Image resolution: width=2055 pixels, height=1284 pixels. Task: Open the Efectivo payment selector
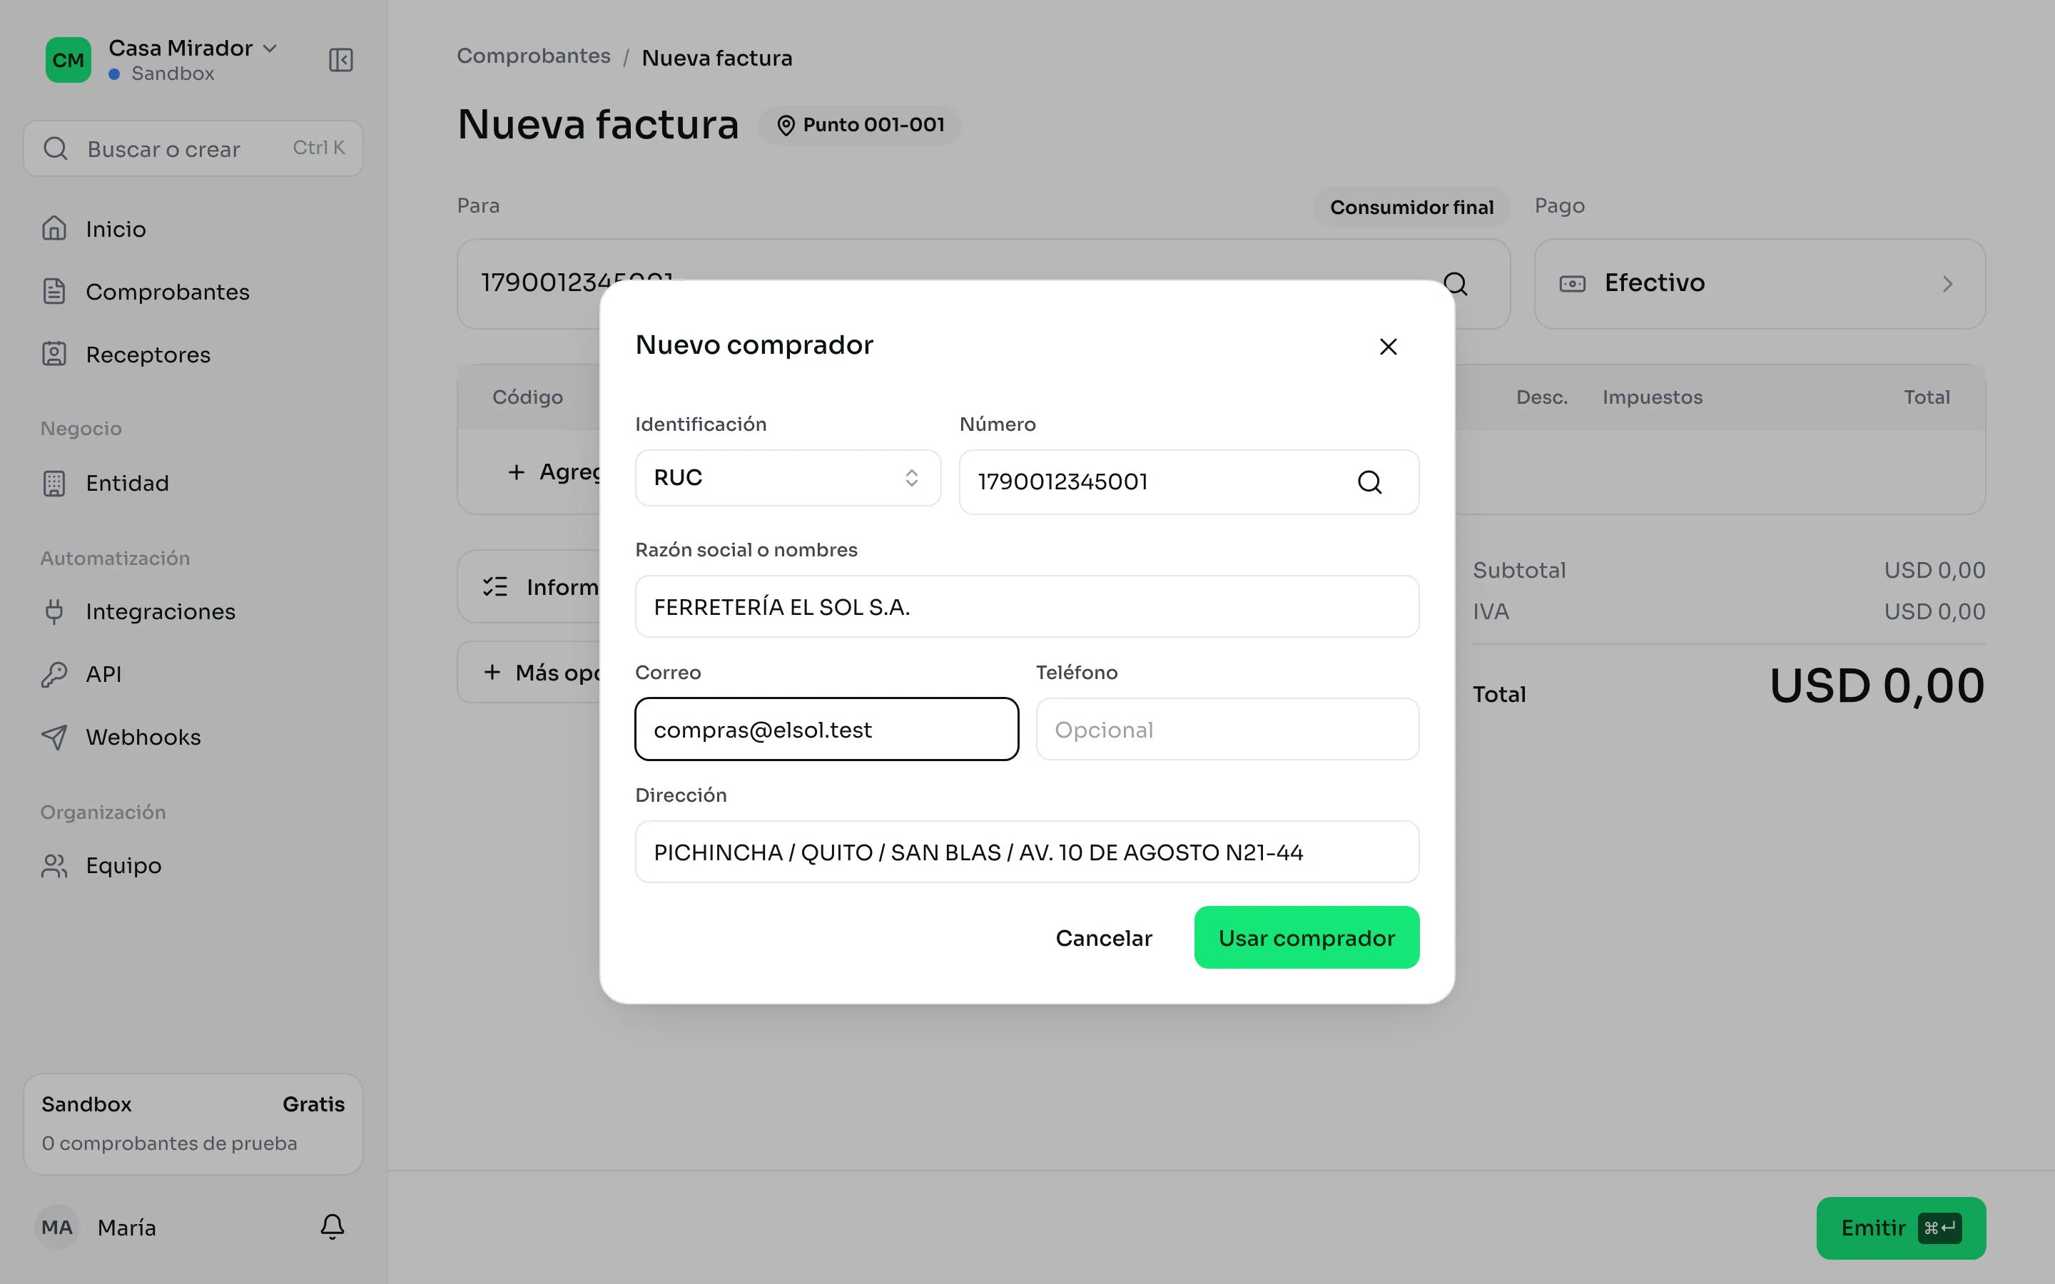1760,284
